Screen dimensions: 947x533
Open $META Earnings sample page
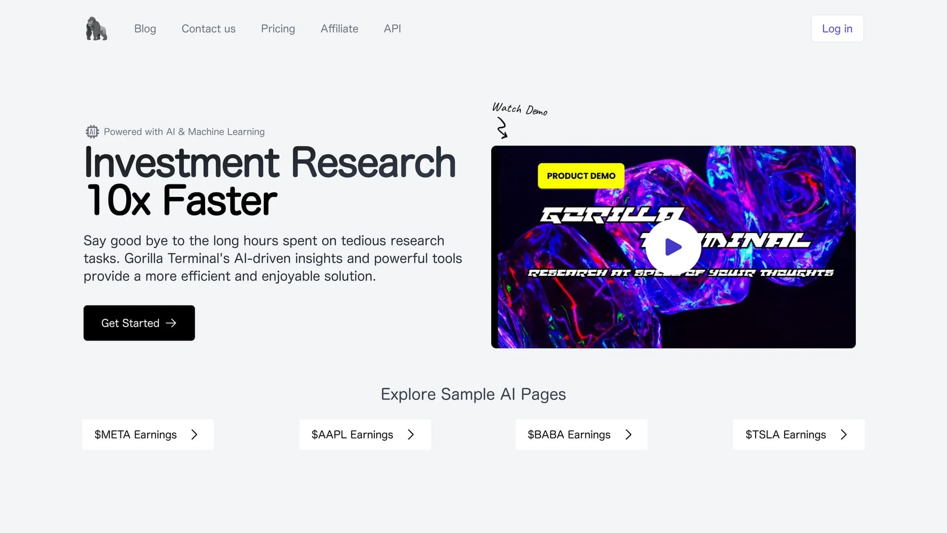148,434
